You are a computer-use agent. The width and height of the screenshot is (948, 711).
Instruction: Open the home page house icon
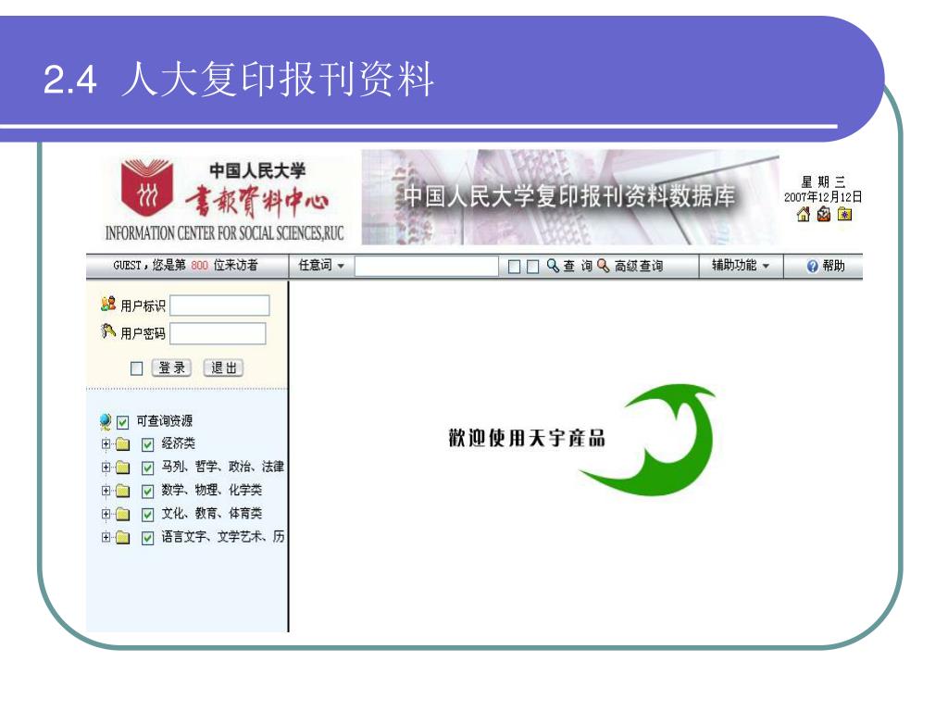(x=804, y=214)
